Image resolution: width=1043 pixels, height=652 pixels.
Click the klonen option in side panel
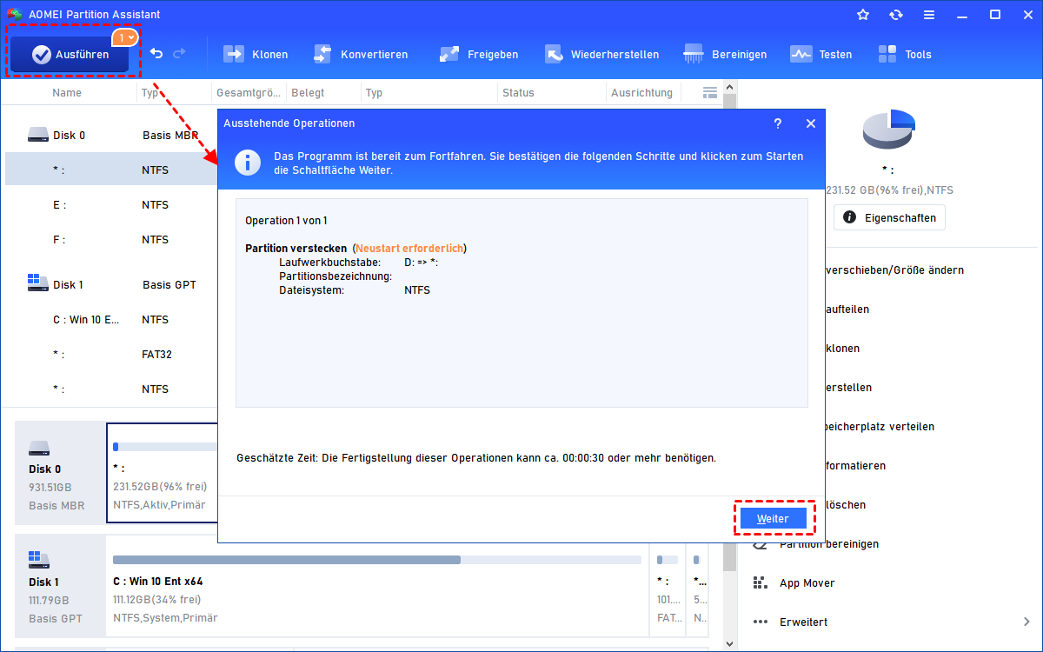click(x=842, y=348)
